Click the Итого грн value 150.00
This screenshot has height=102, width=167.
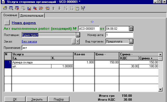click(127, 96)
